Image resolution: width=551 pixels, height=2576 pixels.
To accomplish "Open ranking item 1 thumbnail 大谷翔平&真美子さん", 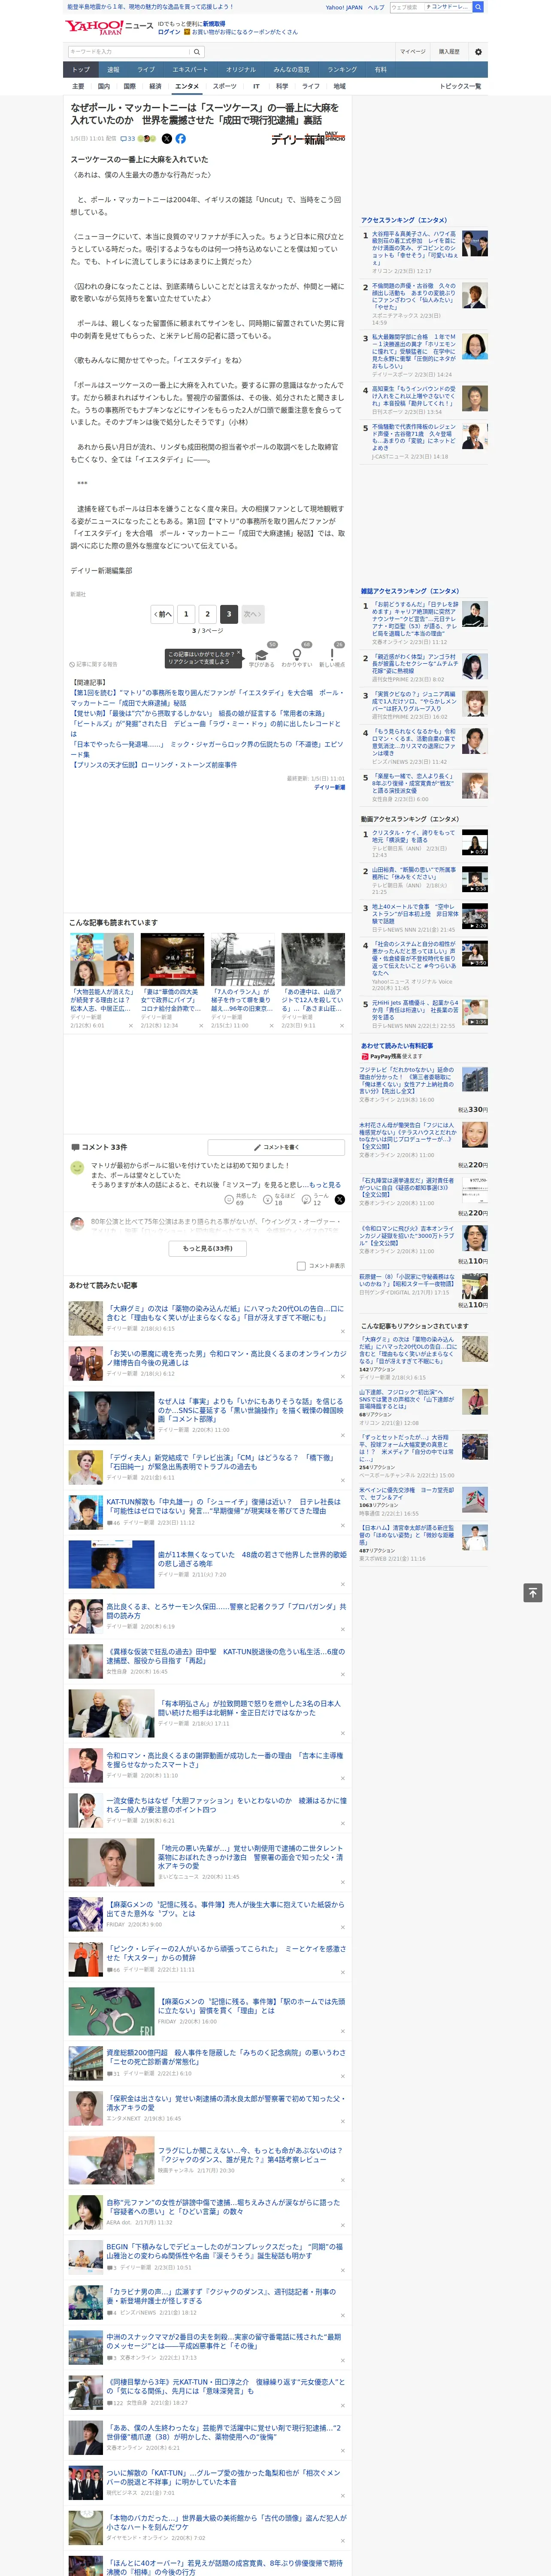I will click(x=474, y=243).
